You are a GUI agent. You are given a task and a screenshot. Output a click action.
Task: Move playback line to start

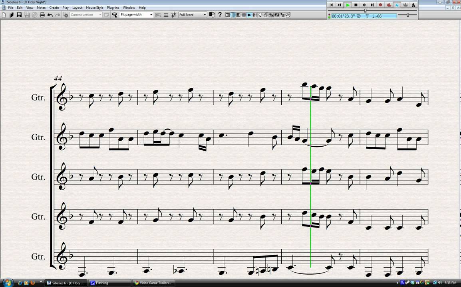pyautogui.click(x=331, y=5)
